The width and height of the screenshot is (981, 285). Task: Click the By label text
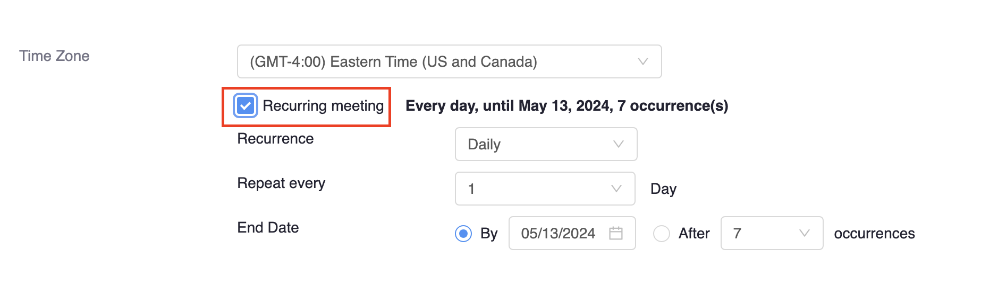(x=489, y=233)
